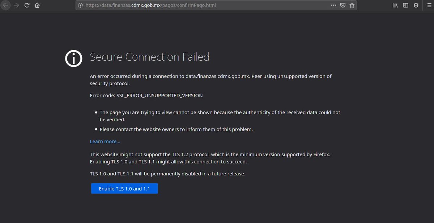Open the Firefox home page
This screenshot has height=223, width=434.
pos(37,5)
